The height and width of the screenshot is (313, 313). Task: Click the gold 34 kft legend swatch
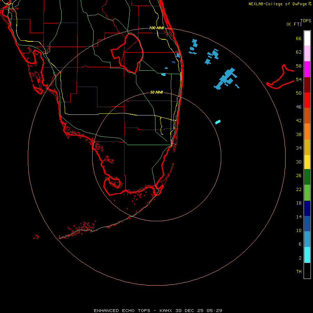(307, 147)
